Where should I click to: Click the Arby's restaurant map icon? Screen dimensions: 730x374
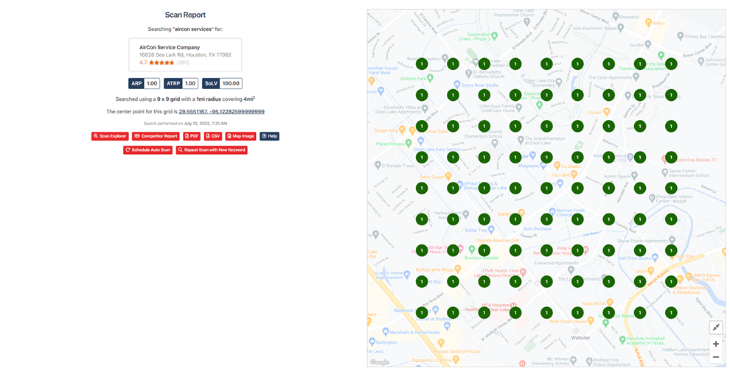647,23
